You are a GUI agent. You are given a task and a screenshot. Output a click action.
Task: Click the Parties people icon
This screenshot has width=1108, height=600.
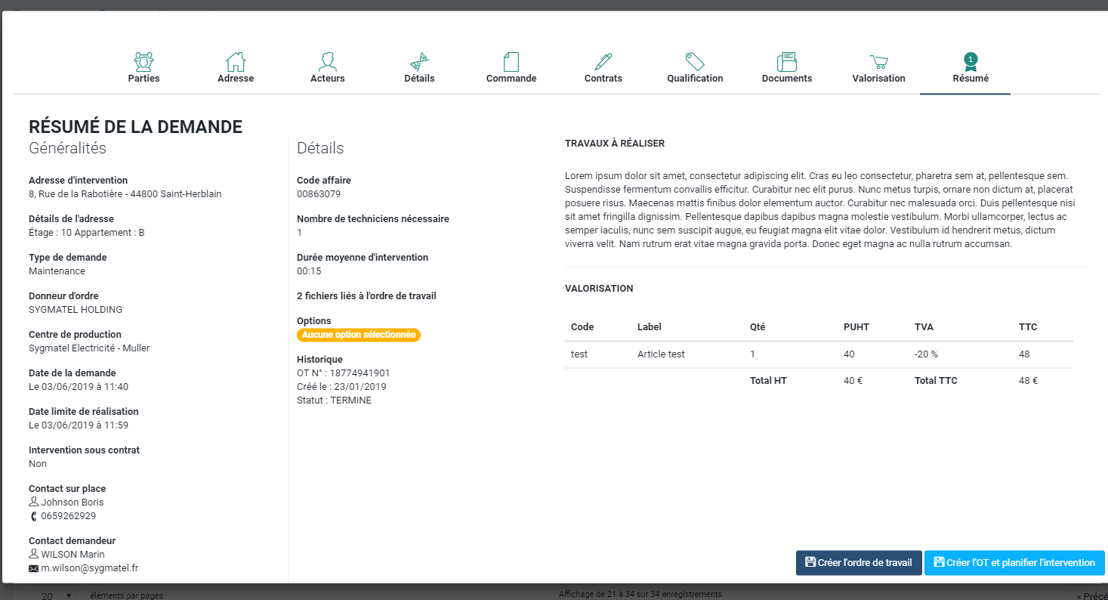click(x=144, y=61)
